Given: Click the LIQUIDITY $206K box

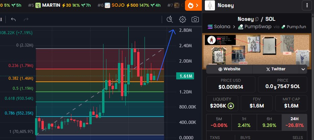Looking at the screenshot, I should pyautogui.click(x=222, y=103).
